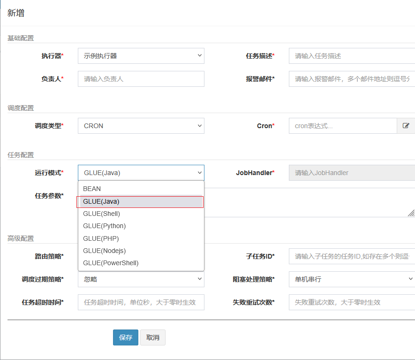Choose GLUE(Java) option in the list

[x=141, y=201]
